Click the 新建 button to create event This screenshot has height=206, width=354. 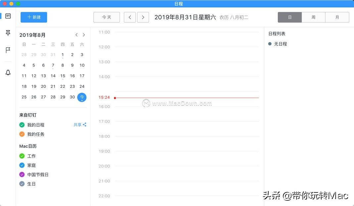tap(33, 17)
